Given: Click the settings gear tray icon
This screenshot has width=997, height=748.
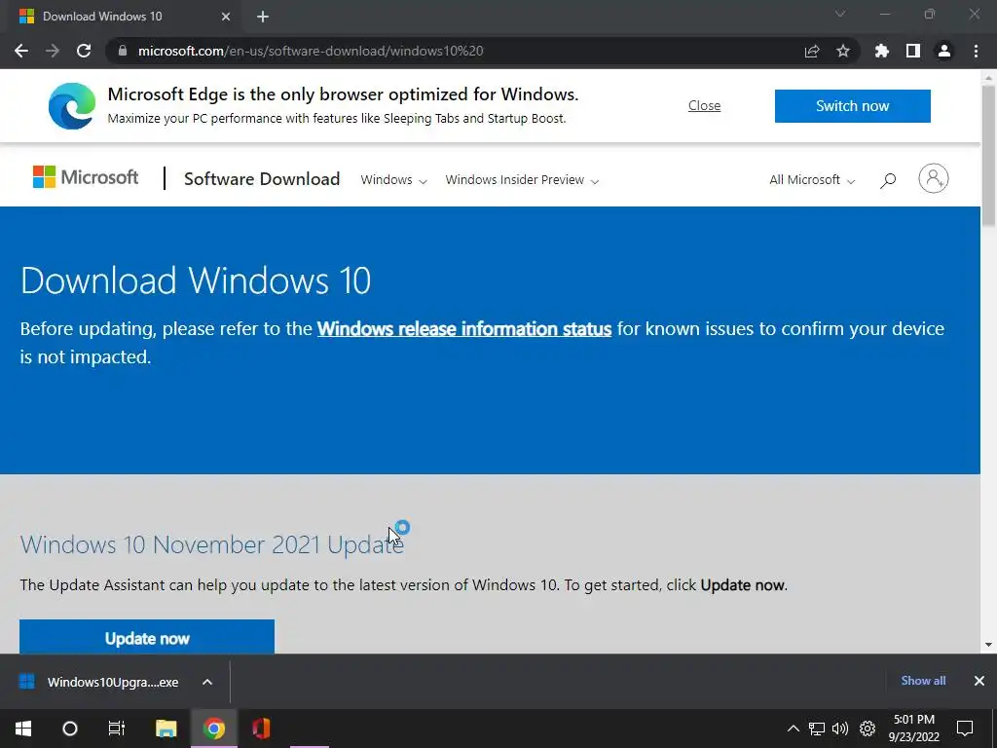Looking at the screenshot, I should point(868,729).
